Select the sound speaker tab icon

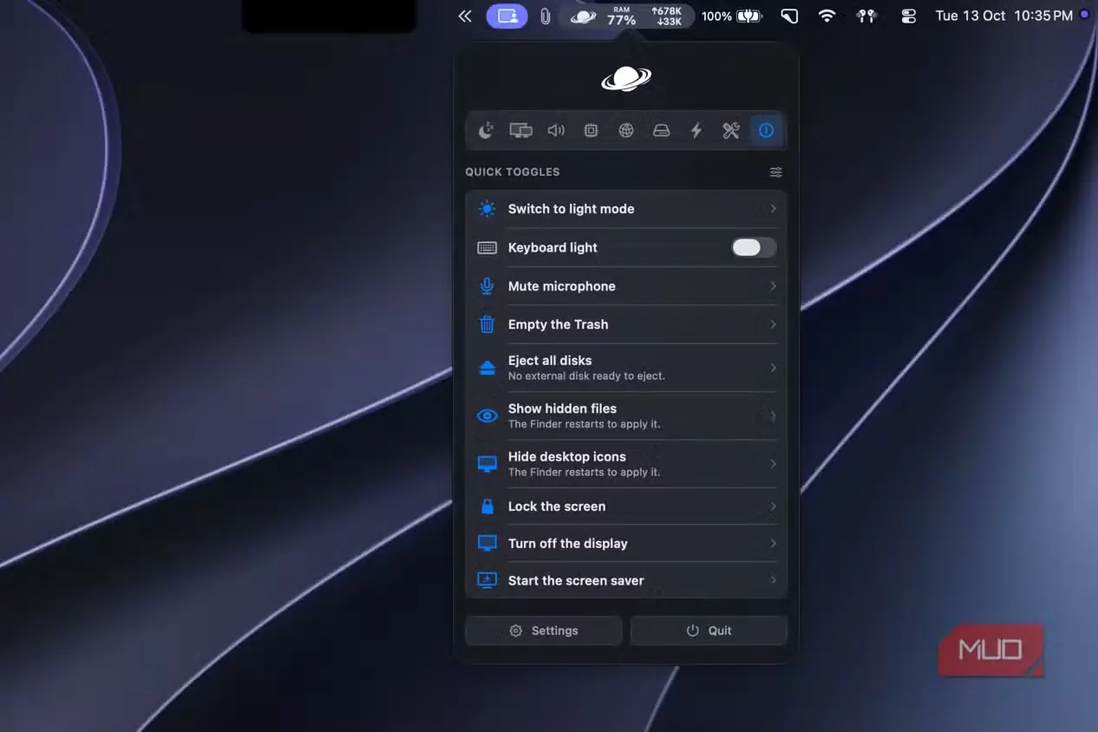point(556,130)
